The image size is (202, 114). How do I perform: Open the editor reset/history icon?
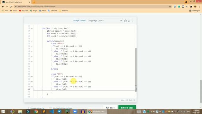click(x=125, y=21)
